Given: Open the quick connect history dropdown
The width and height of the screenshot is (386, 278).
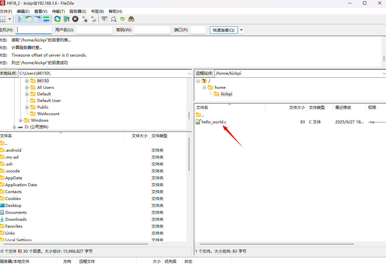Looking at the screenshot, I should 241,30.
